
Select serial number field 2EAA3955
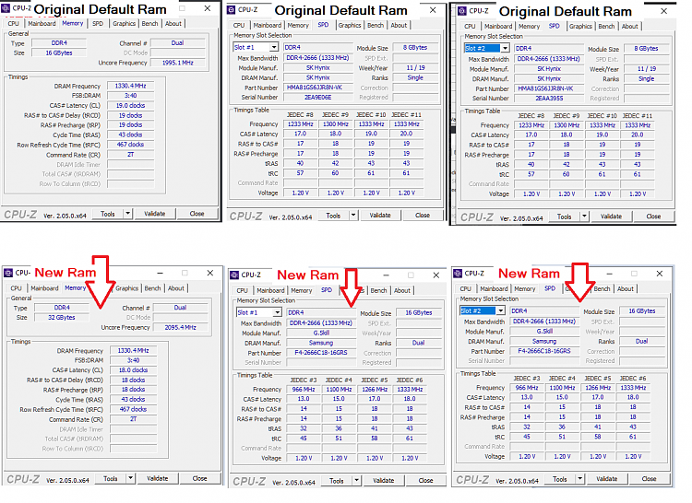549,99
